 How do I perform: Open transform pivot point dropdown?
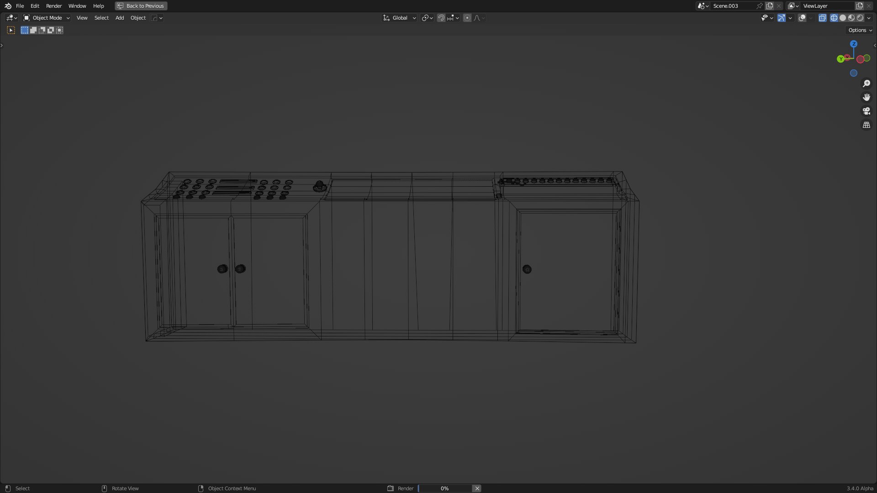click(428, 18)
